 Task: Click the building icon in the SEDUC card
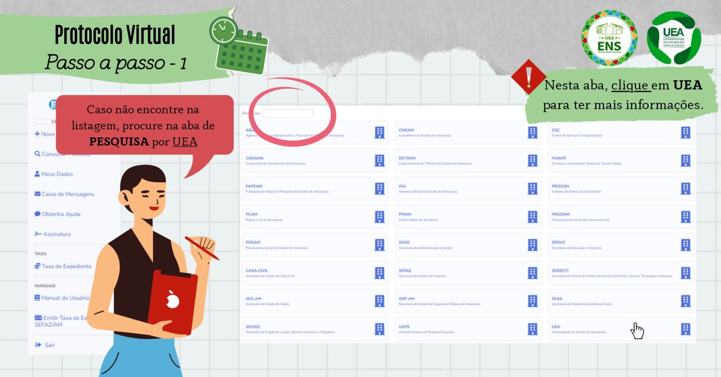point(685,245)
